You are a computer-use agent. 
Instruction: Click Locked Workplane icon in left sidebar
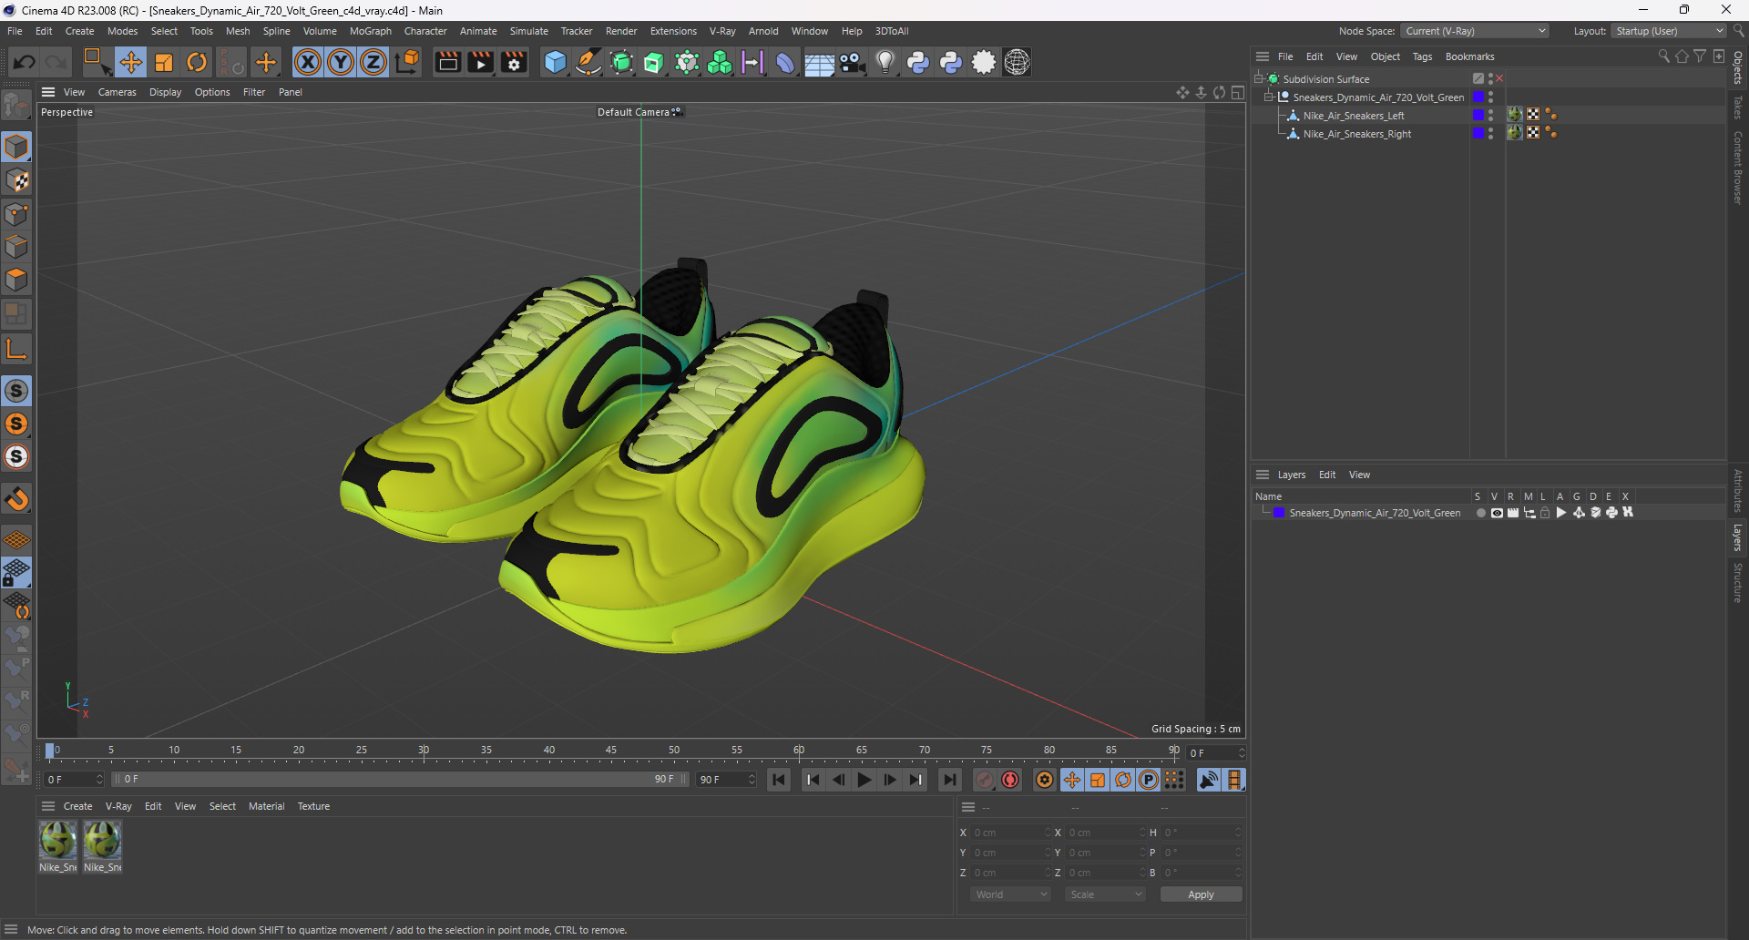click(16, 573)
